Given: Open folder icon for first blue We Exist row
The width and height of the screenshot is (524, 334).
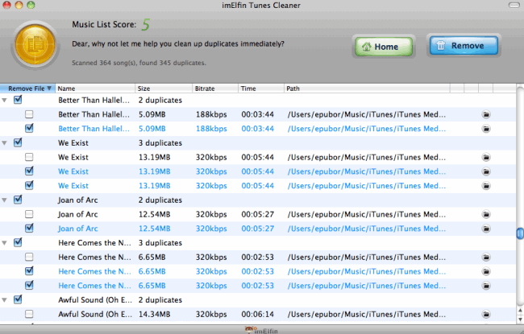Looking at the screenshot, I should click(x=486, y=171).
